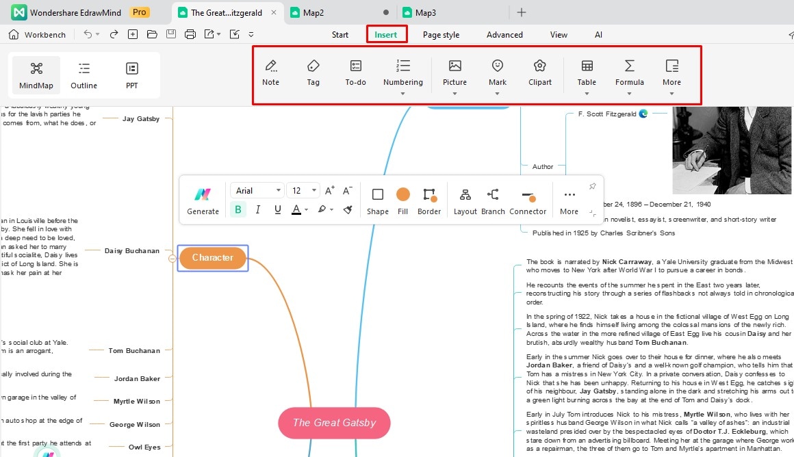
Task: Switch to Outline view mode
Action: coord(84,75)
